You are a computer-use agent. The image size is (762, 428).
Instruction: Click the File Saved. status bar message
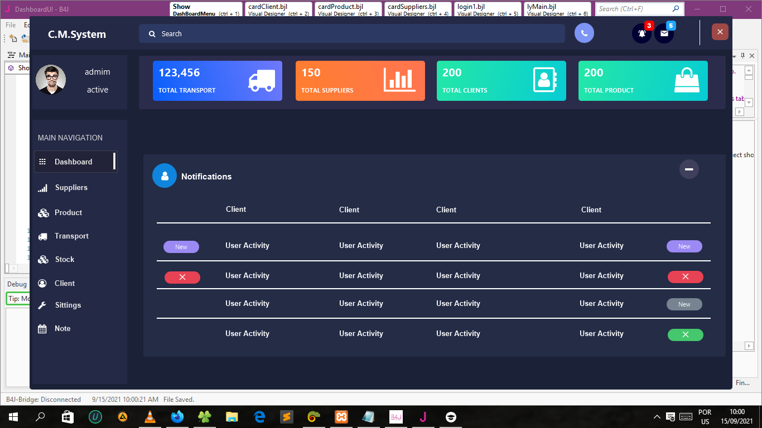[x=179, y=400]
